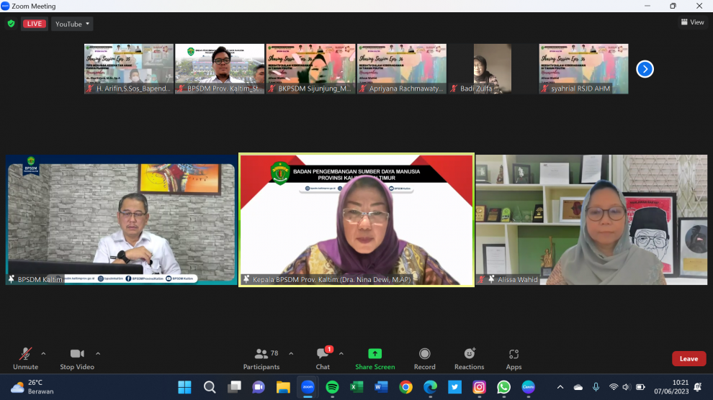The width and height of the screenshot is (713, 400).
Task: Click the Share Screen button
Action: coord(375,358)
